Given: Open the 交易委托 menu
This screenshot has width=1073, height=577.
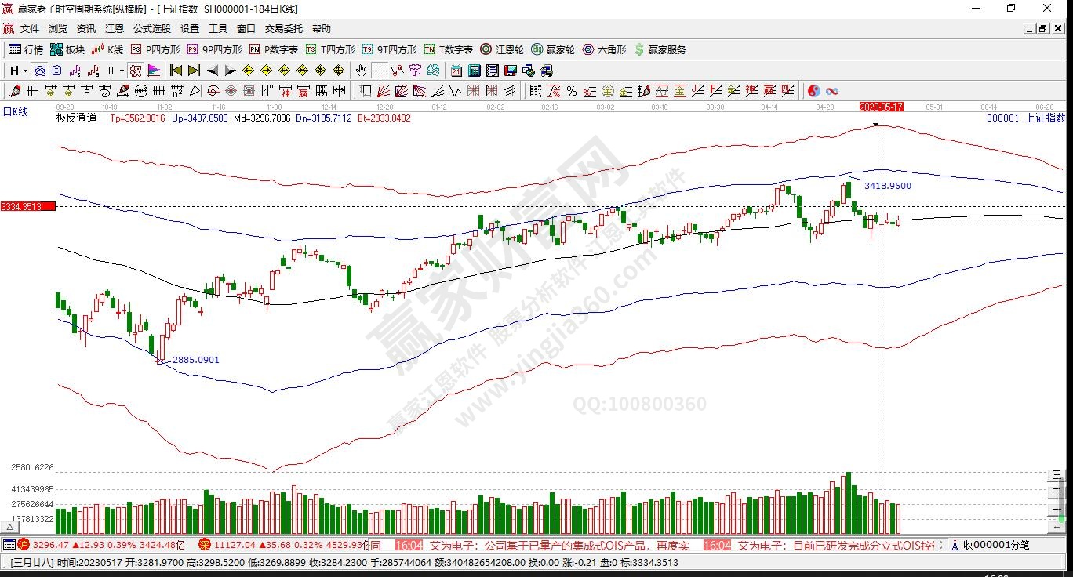Looking at the screenshot, I should 283,28.
